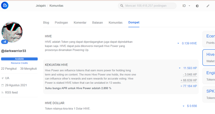215x114 pixels.
Task: Select the Dompet tab
Action: [x=134, y=22]
